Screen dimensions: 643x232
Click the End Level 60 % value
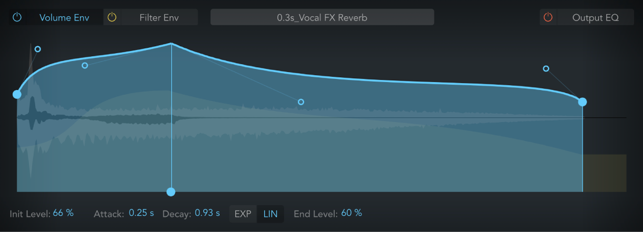351,213
